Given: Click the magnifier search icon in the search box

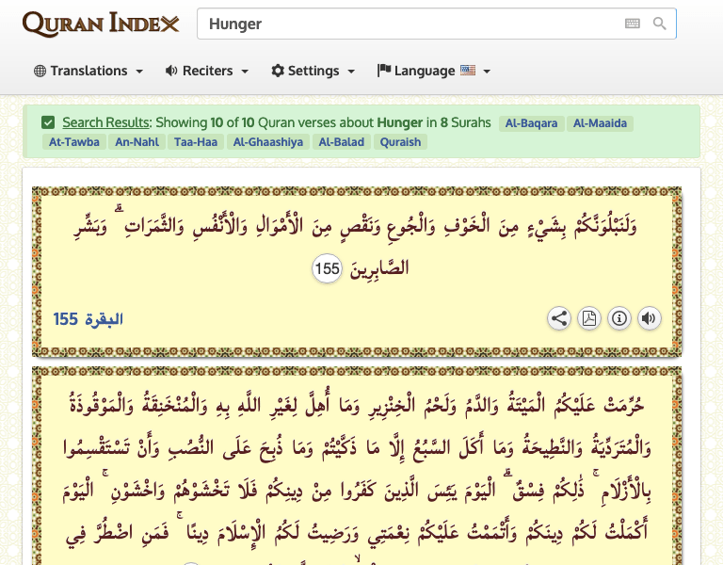Looking at the screenshot, I should point(660,24).
